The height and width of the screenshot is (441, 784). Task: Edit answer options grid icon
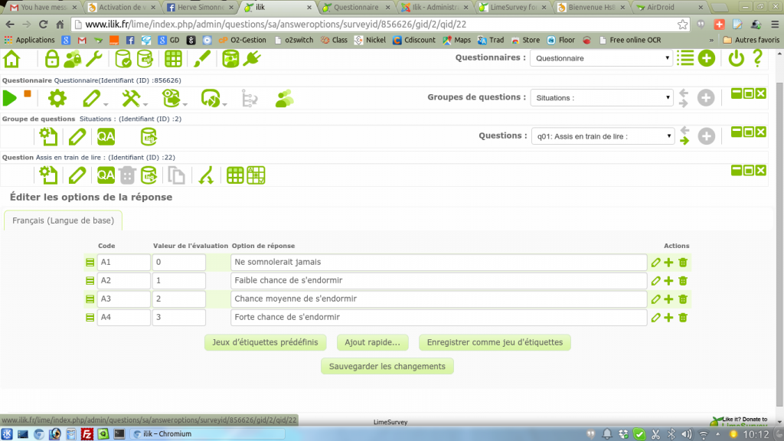(235, 175)
